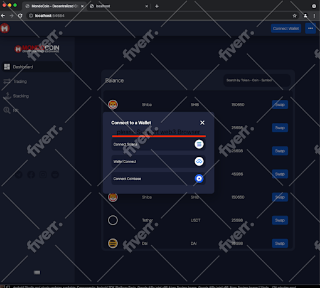Choose the Connect Coinbase option
The height and width of the screenshot is (288, 320).
pos(158,179)
